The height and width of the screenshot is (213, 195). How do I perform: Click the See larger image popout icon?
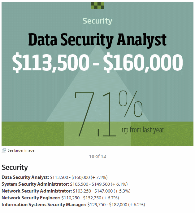4,150
